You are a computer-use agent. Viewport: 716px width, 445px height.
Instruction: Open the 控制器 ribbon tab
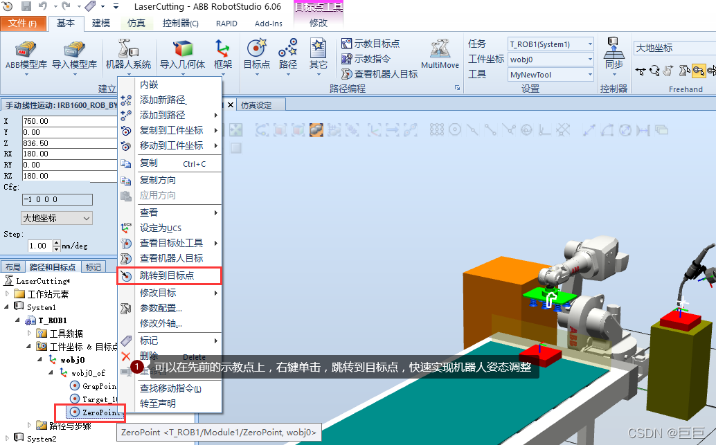180,24
